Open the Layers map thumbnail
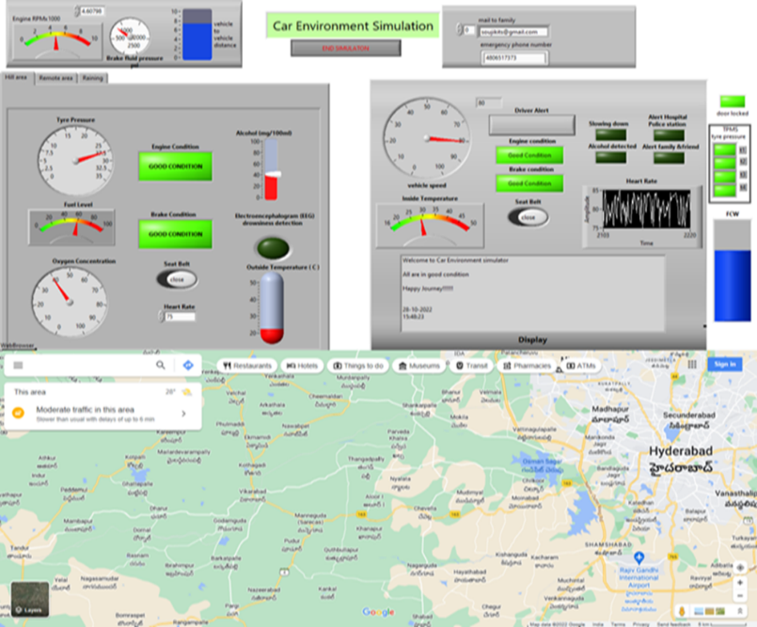Viewport: 757px width, 627px height. [x=30, y=599]
